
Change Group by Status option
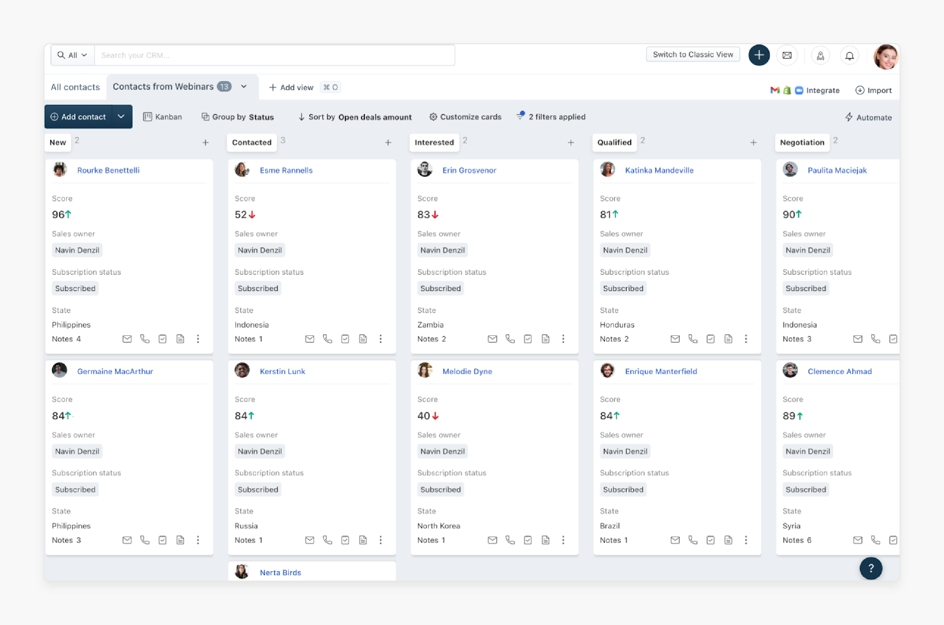(238, 117)
